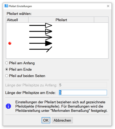The image size is (115, 129).
Task: Click the disabled Pfeilspitze zu Anfang field
Action: pos(83,85)
